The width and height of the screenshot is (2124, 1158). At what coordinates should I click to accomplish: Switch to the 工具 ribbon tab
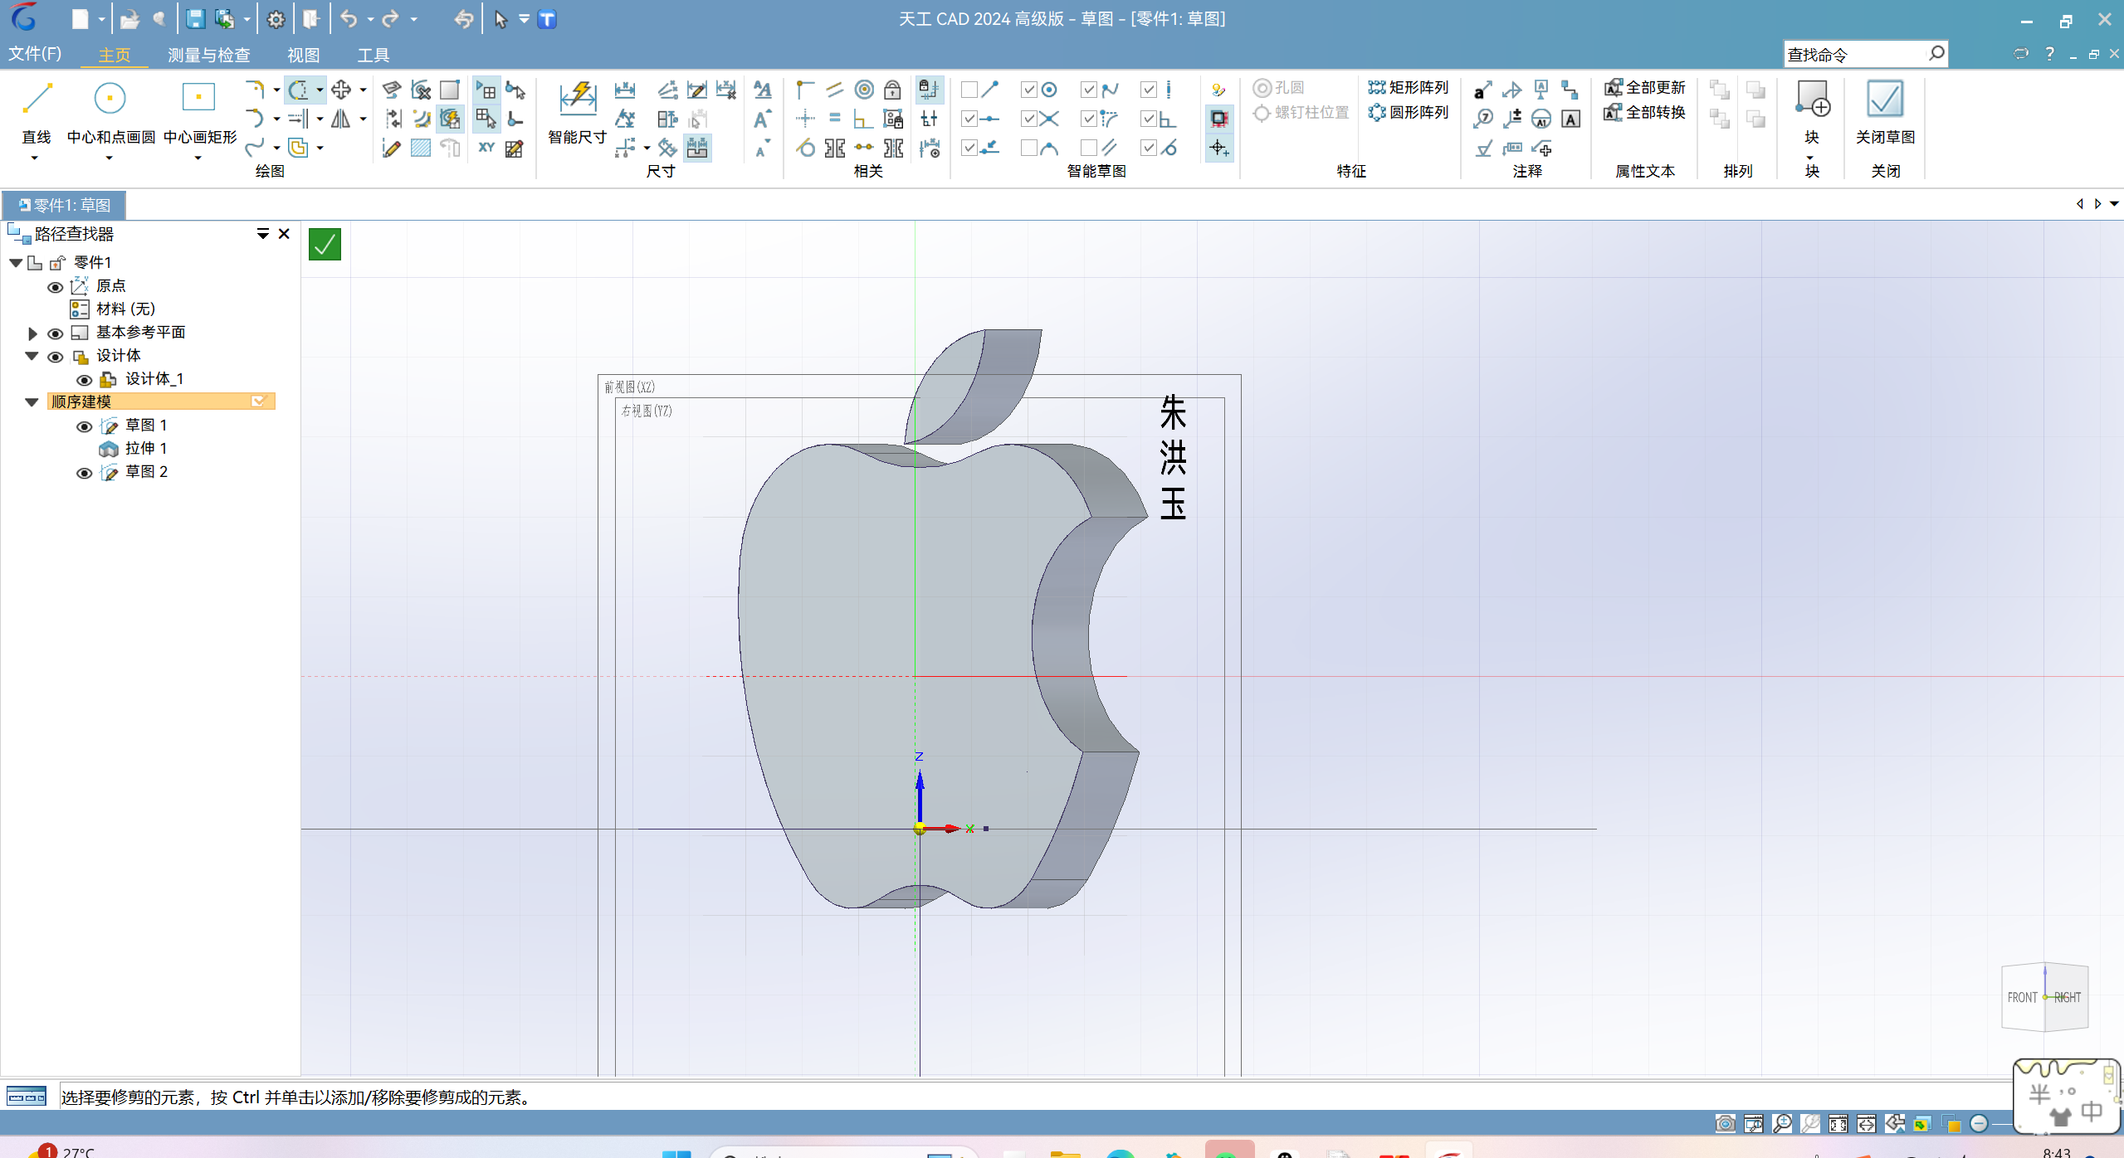pos(373,55)
